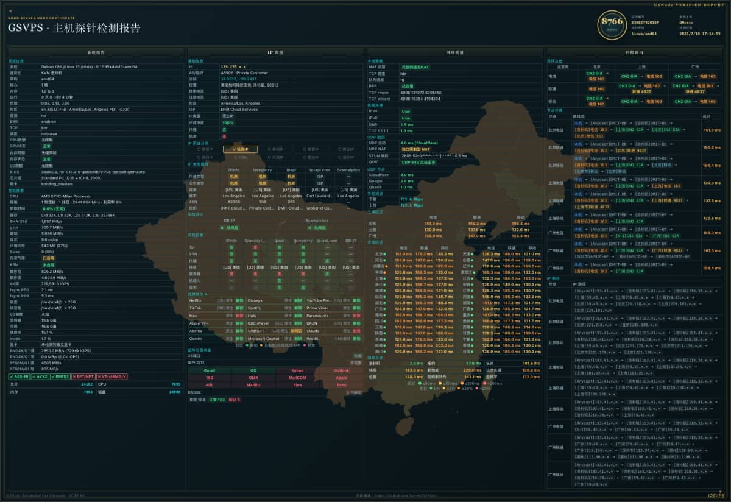The image size is (731, 502).
Task: Click the report title 主机探针检测报告
Action: tap(97, 28)
